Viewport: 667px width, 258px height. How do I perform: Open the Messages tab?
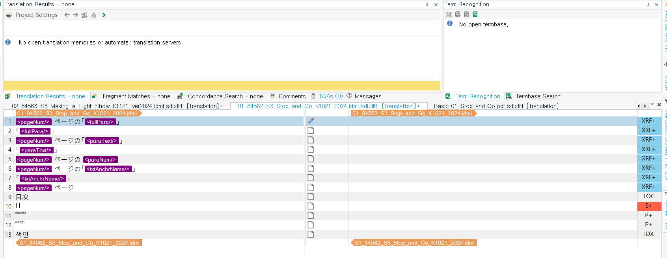(x=364, y=96)
